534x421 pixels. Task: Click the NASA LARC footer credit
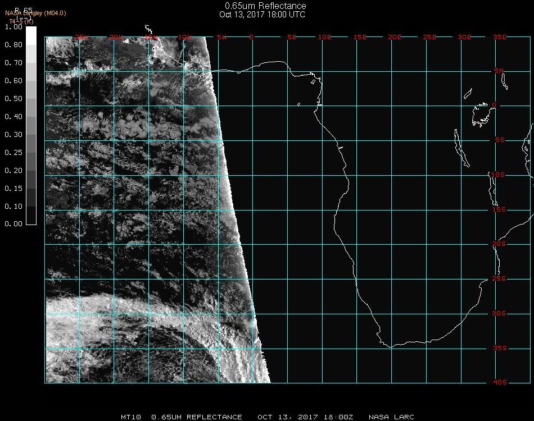point(391,417)
